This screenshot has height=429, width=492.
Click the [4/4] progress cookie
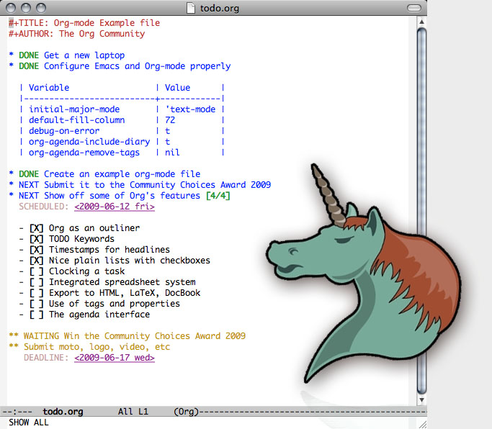click(218, 196)
